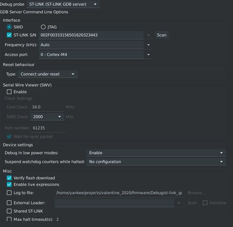The image size is (233, 227).
Task: Expand the External Loader dropdown arrow
Action: click(x=179, y=203)
